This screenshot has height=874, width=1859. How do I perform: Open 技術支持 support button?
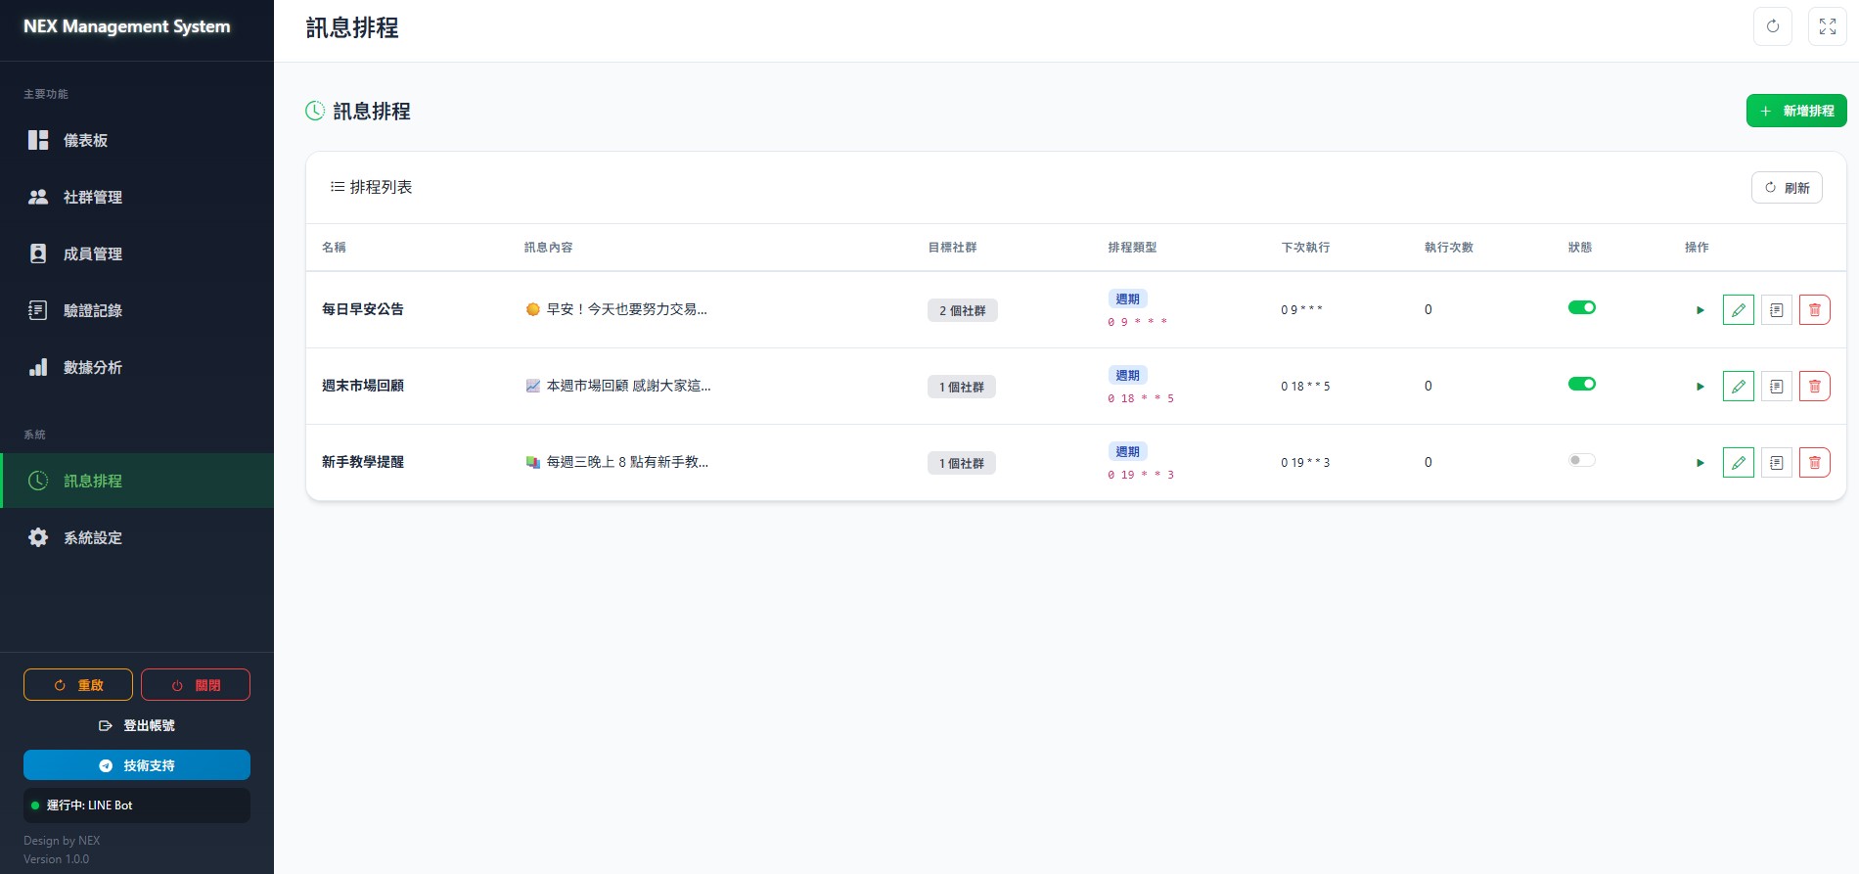coord(137,765)
